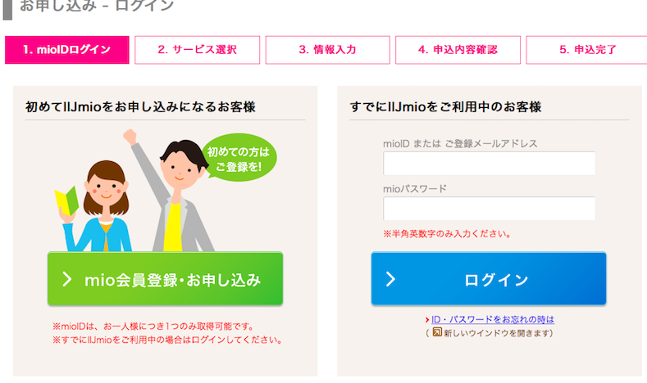647x383 pixels.
Task: Click the red arrow before the forgot-password link
Action: 427,320
